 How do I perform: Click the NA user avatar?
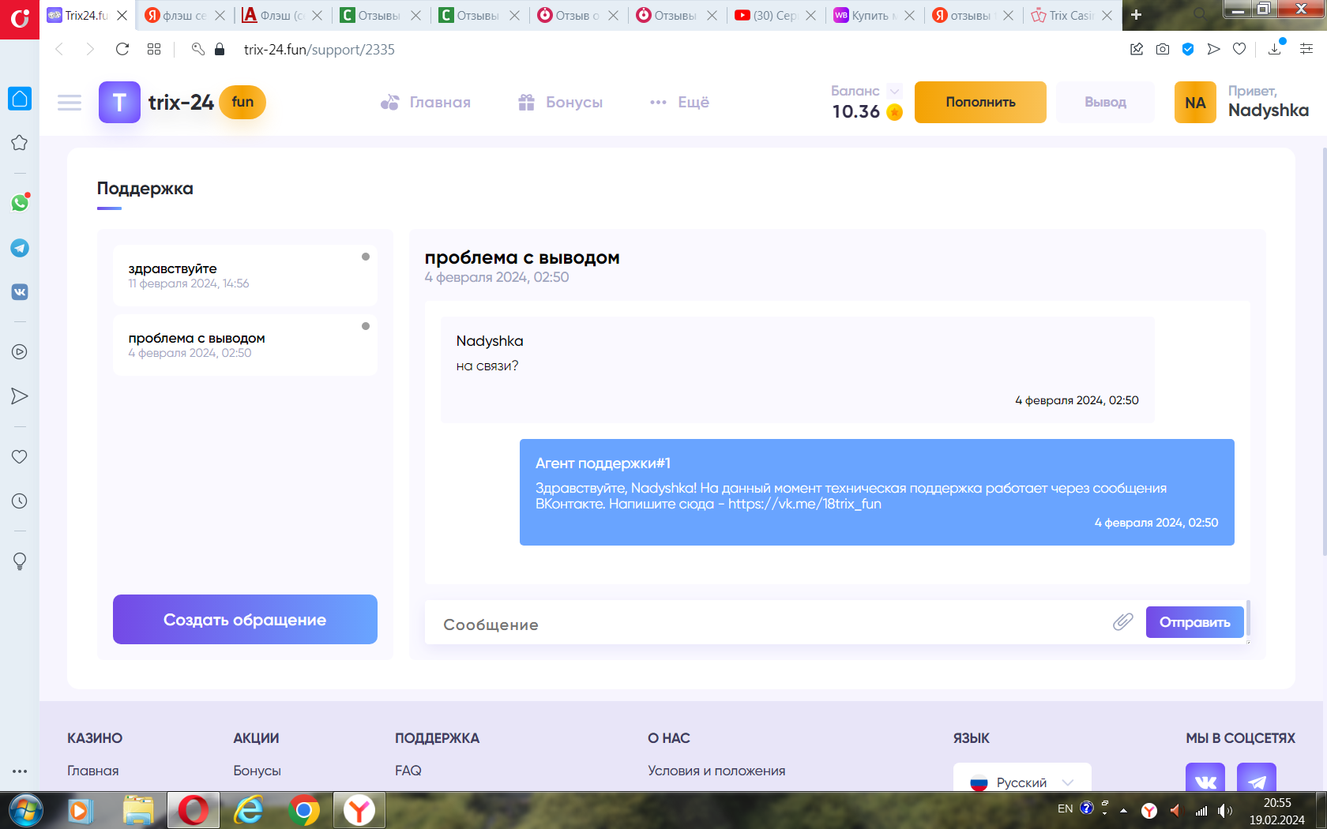click(1195, 103)
